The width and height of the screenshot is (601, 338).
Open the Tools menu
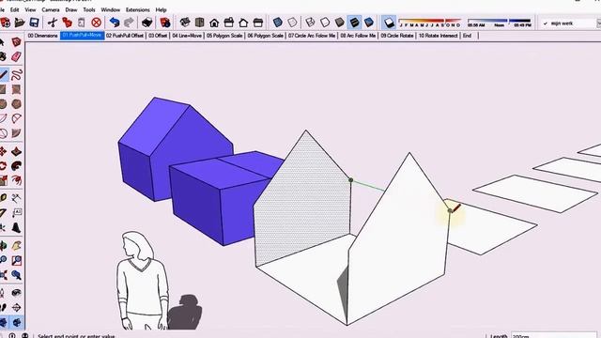coord(89,9)
